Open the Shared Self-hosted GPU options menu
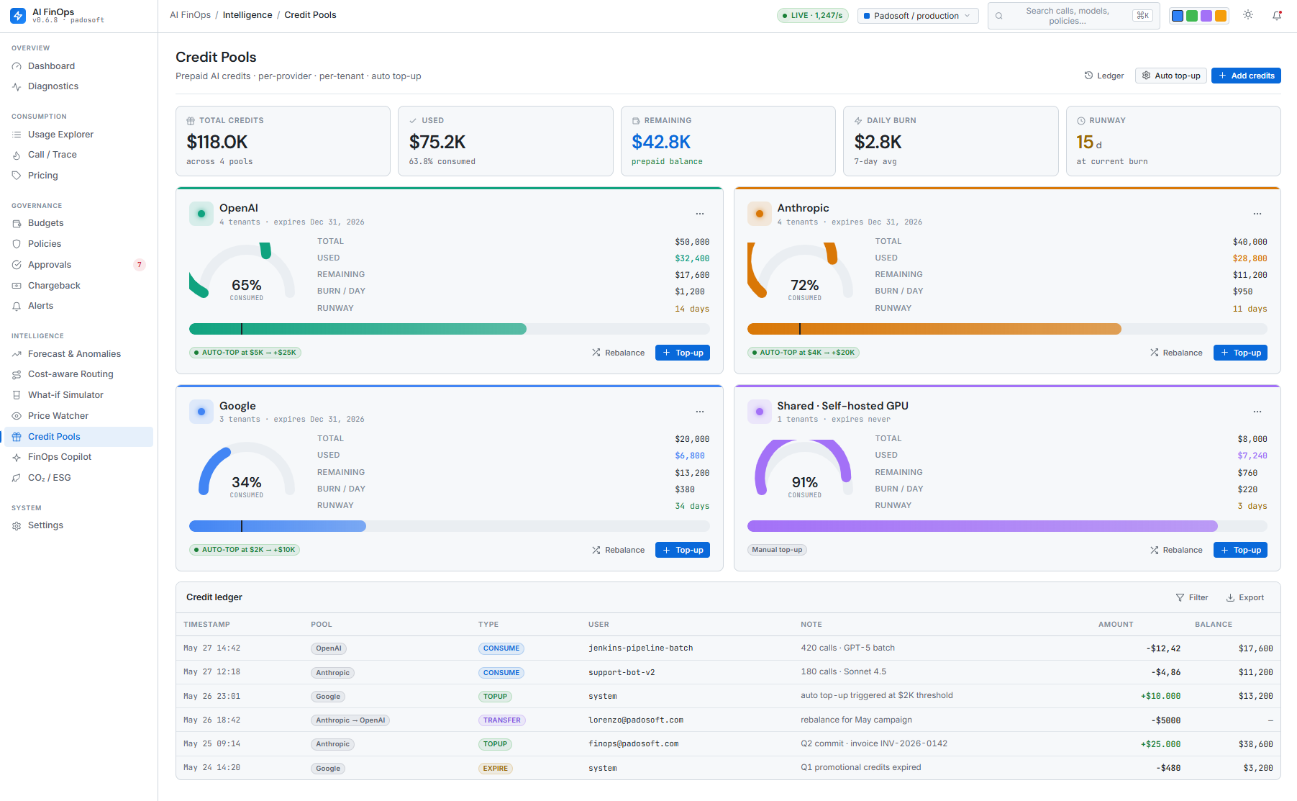 click(x=1257, y=412)
